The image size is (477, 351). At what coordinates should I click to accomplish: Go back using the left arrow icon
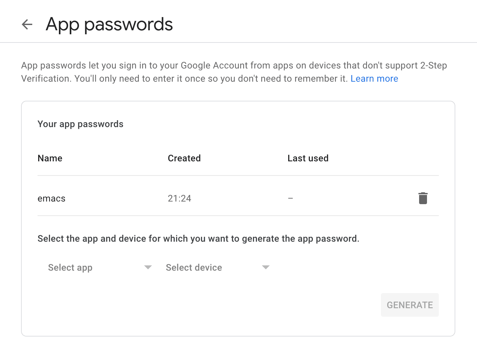pos(27,24)
